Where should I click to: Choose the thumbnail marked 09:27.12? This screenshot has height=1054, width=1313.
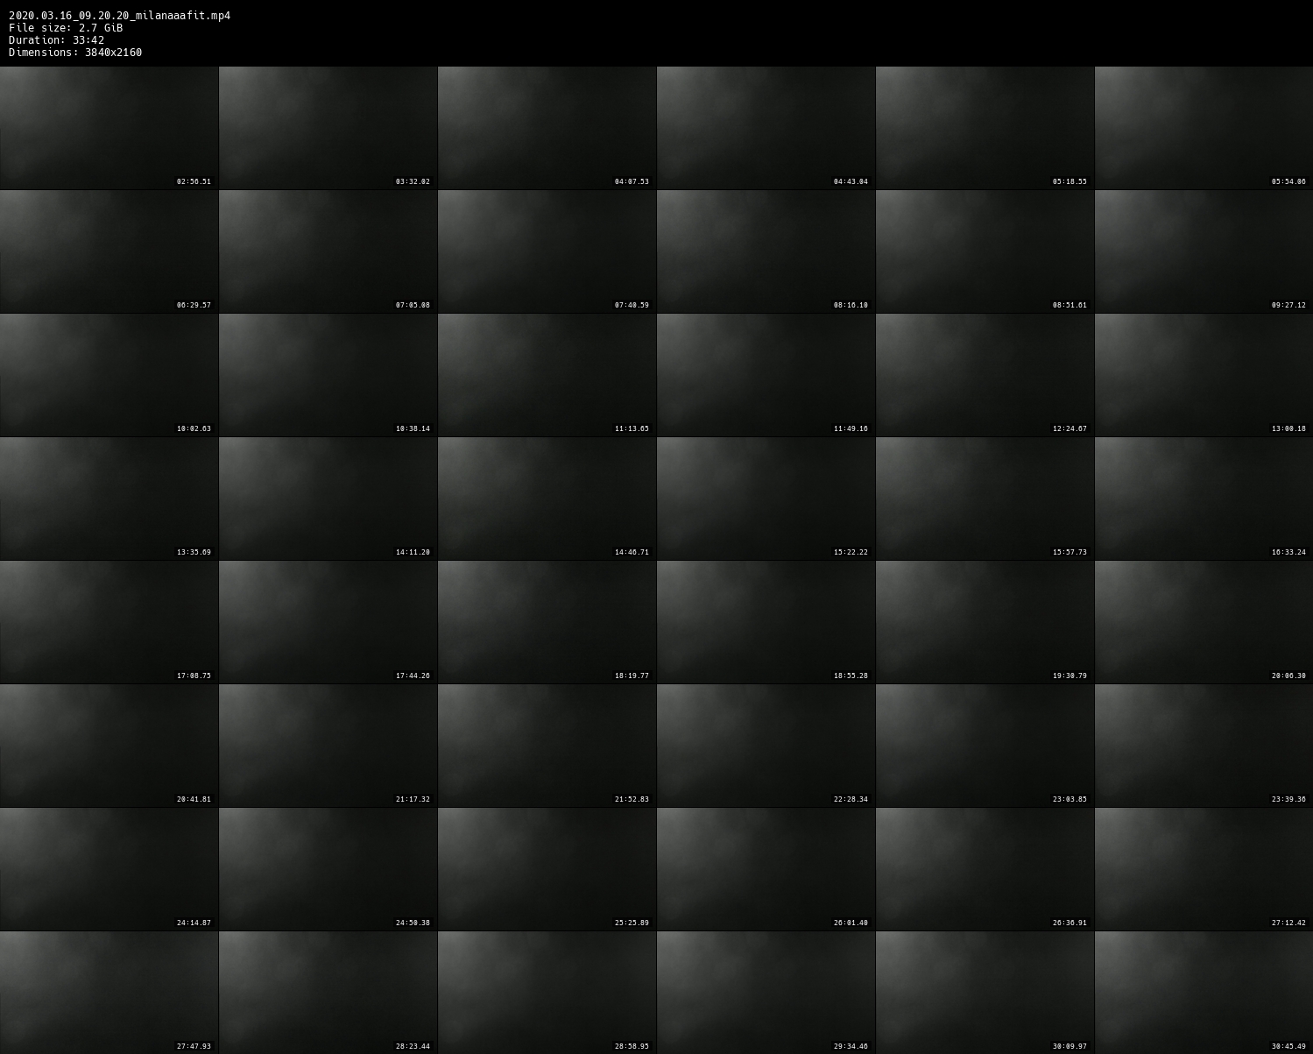pyautogui.click(x=1204, y=251)
